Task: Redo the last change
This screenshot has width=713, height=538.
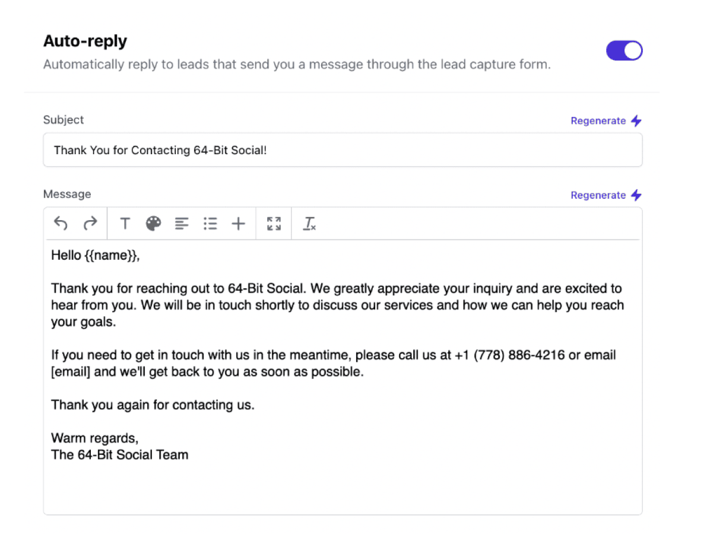Action: coord(90,223)
